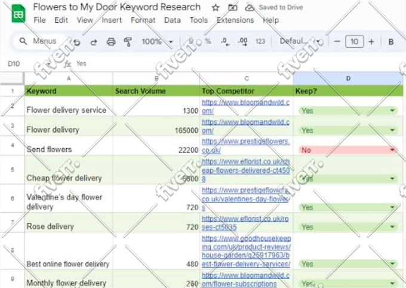Select column A header

pyautogui.click(x=69, y=78)
